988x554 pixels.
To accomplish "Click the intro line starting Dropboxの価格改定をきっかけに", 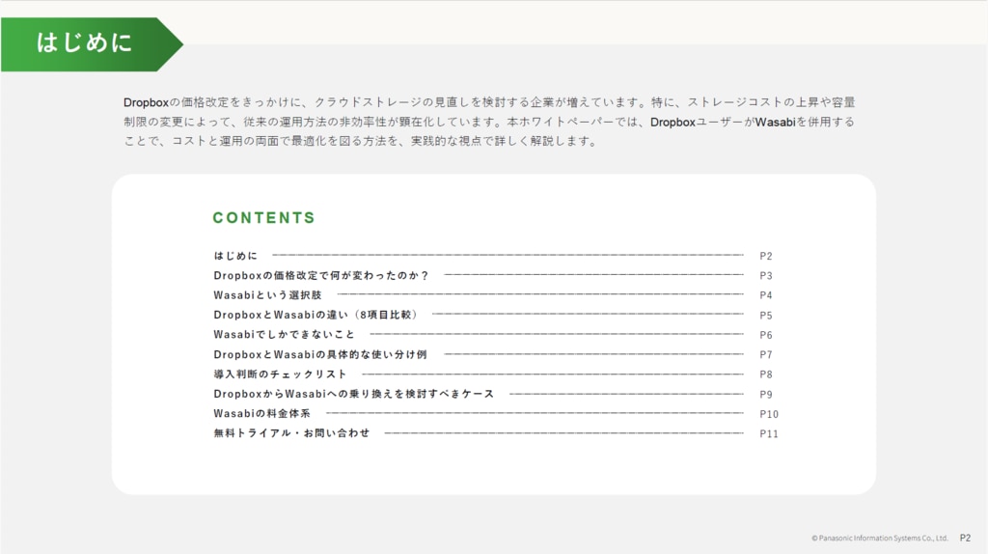I will tap(489, 102).
